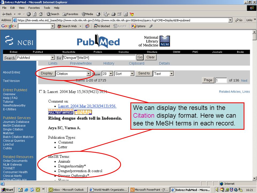Click the NCBI logo

19,40
